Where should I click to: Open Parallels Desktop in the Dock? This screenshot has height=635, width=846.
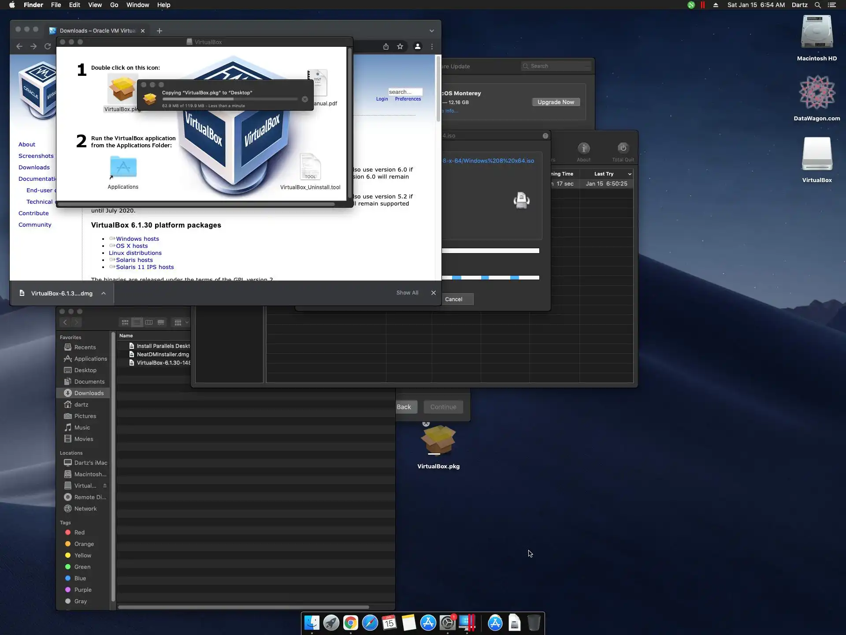467,623
